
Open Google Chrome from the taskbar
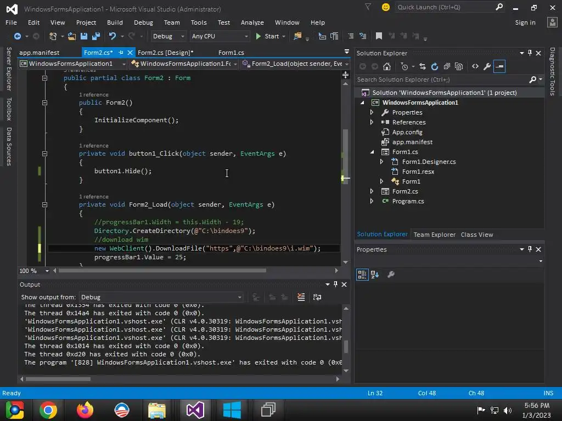click(48, 410)
